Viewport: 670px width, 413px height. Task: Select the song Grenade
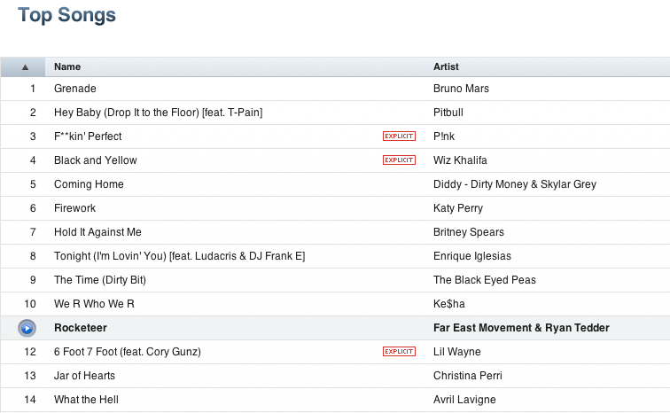(74, 89)
